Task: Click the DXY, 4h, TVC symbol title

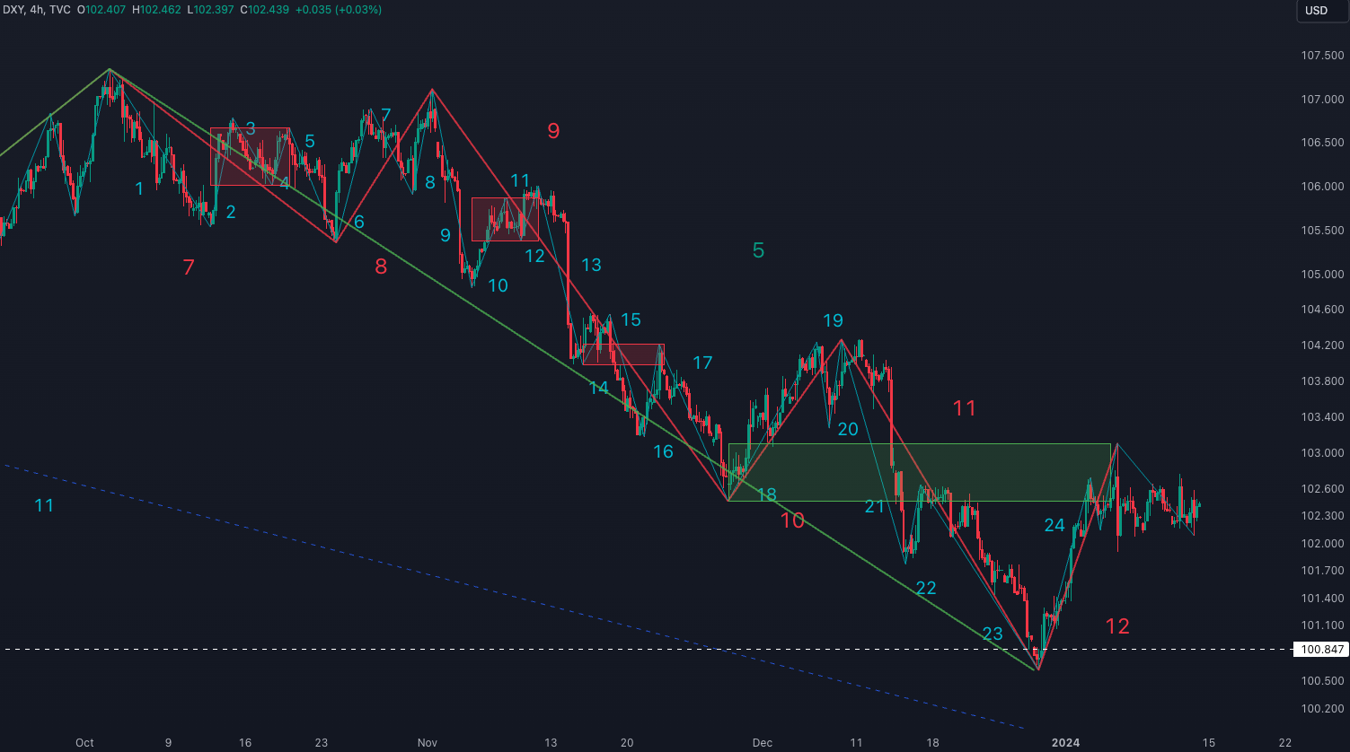Action: (36, 10)
